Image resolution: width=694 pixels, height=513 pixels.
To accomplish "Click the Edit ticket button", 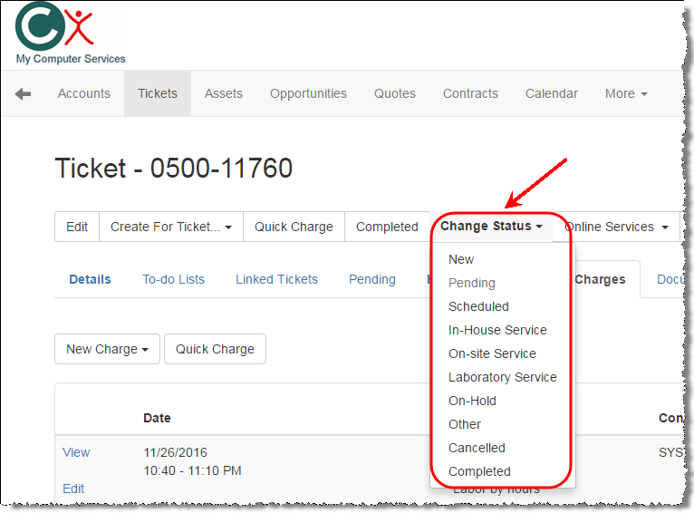I will 77,227.
